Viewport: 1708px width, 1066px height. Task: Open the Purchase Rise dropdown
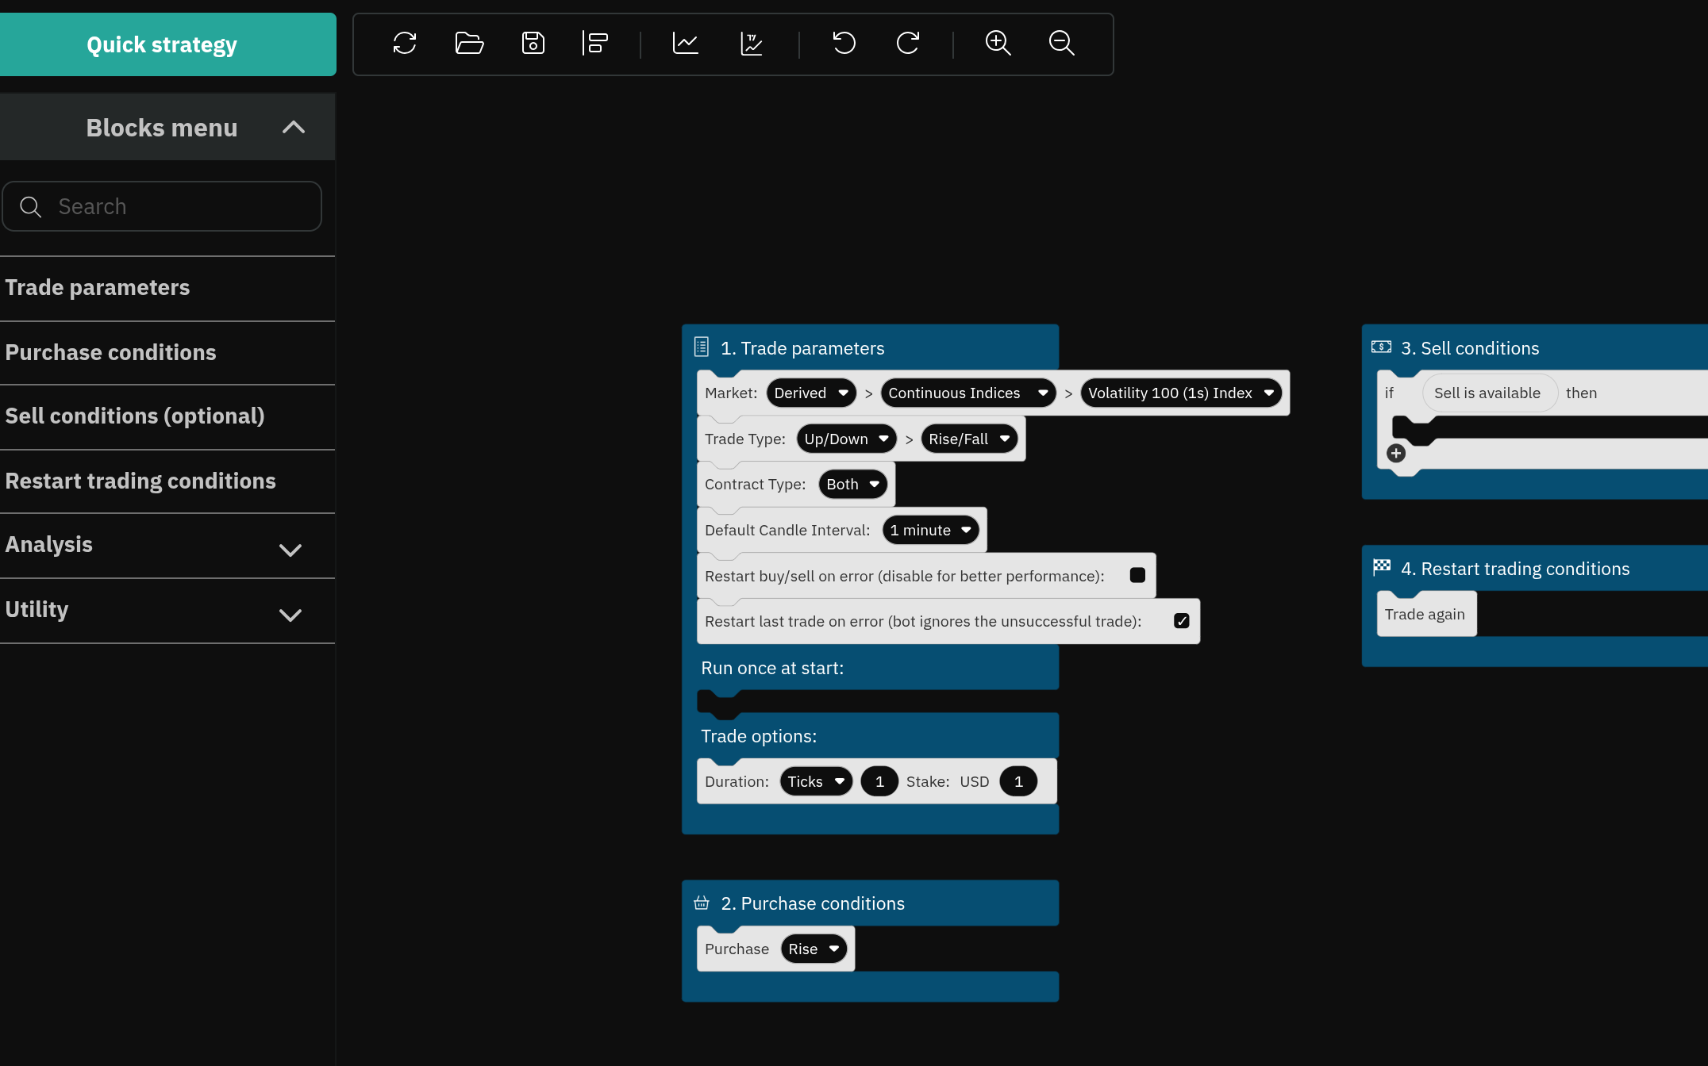tap(814, 949)
